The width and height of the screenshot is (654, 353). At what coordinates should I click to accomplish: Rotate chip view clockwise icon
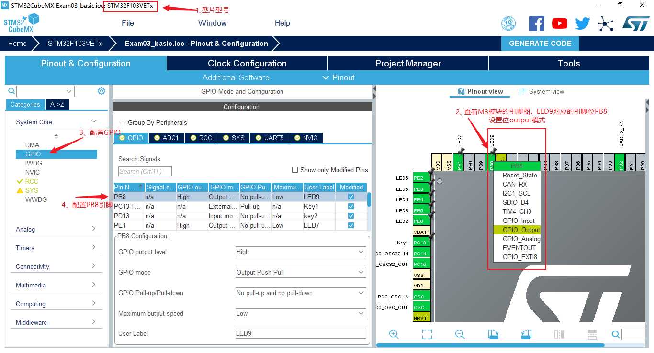point(493,334)
